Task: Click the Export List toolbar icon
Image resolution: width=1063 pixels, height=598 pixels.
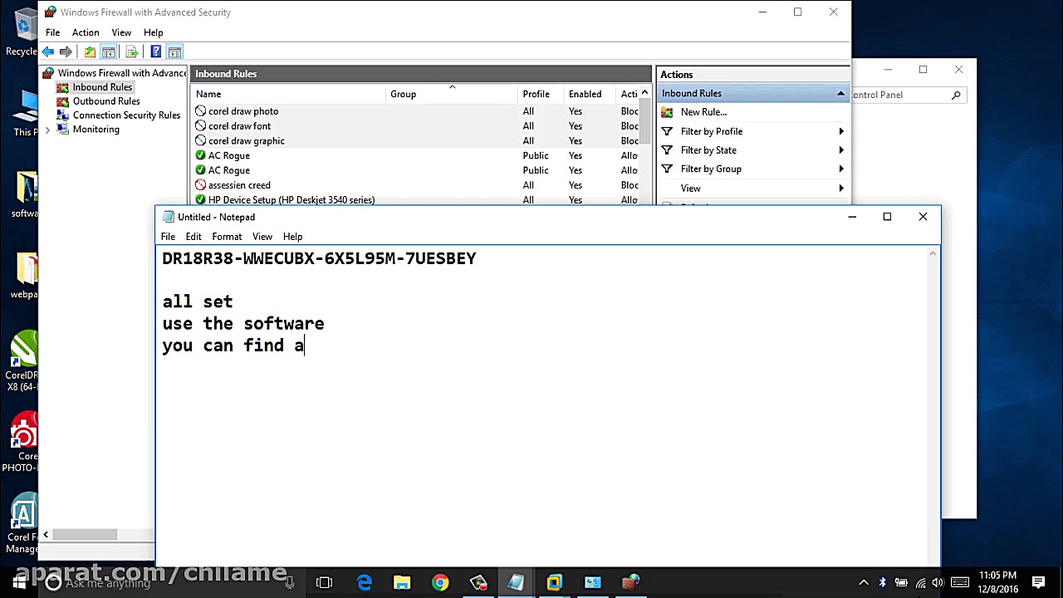Action: (131, 51)
